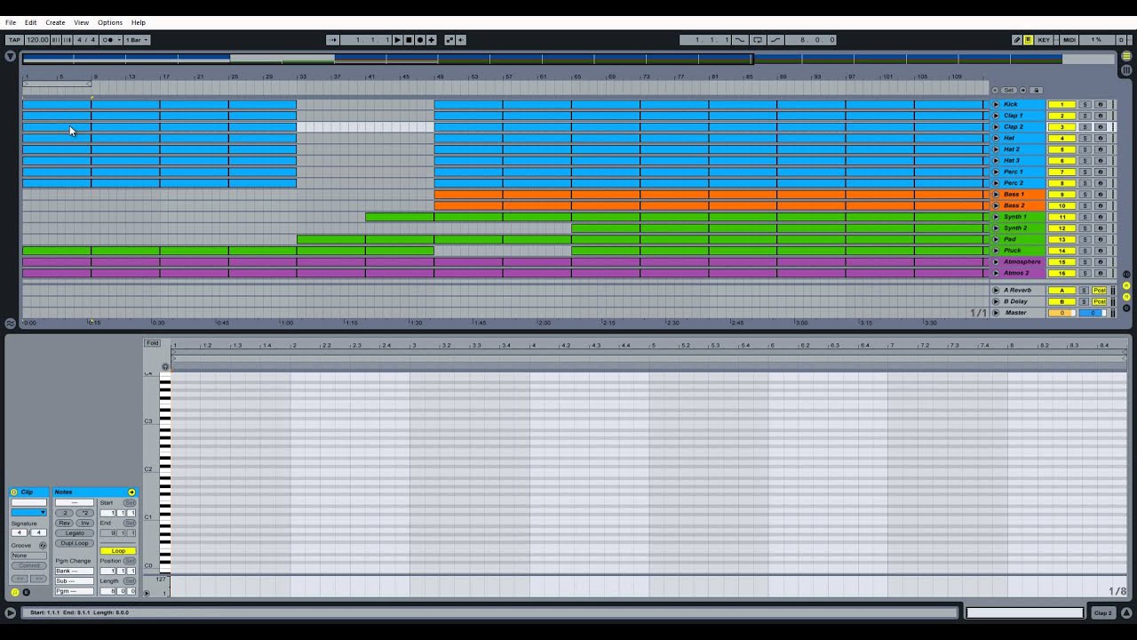Toggle the Loop switch in the transport
This screenshot has width=1137, height=640.
click(x=758, y=40)
